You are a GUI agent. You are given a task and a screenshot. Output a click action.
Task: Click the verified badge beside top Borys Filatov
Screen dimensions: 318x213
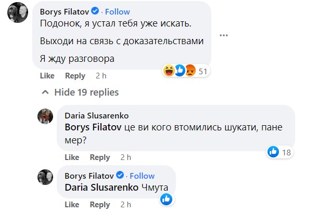click(95, 11)
